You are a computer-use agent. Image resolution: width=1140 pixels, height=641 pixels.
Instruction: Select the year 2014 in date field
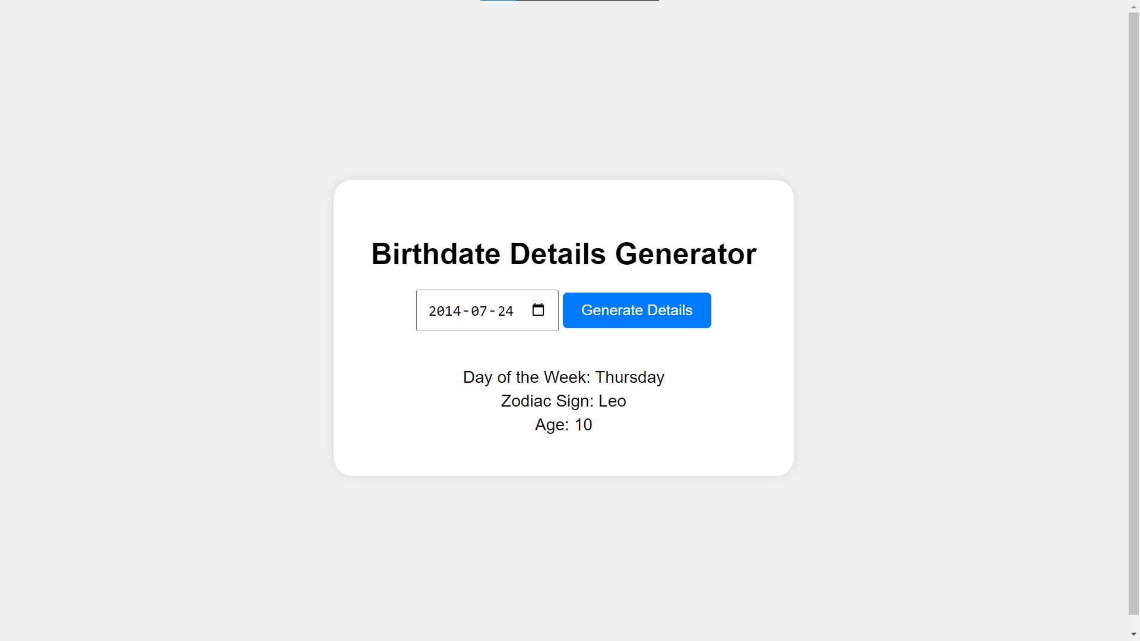tap(445, 311)
